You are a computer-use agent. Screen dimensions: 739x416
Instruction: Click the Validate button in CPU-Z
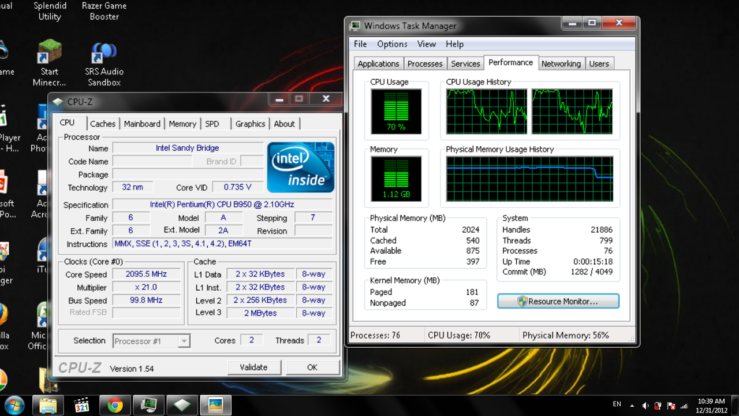(253, 367)
